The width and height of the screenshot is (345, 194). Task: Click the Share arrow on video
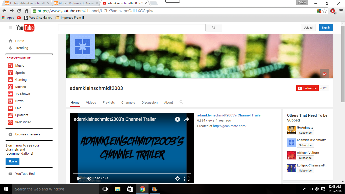pyautogui.click(x=187, y=119)
